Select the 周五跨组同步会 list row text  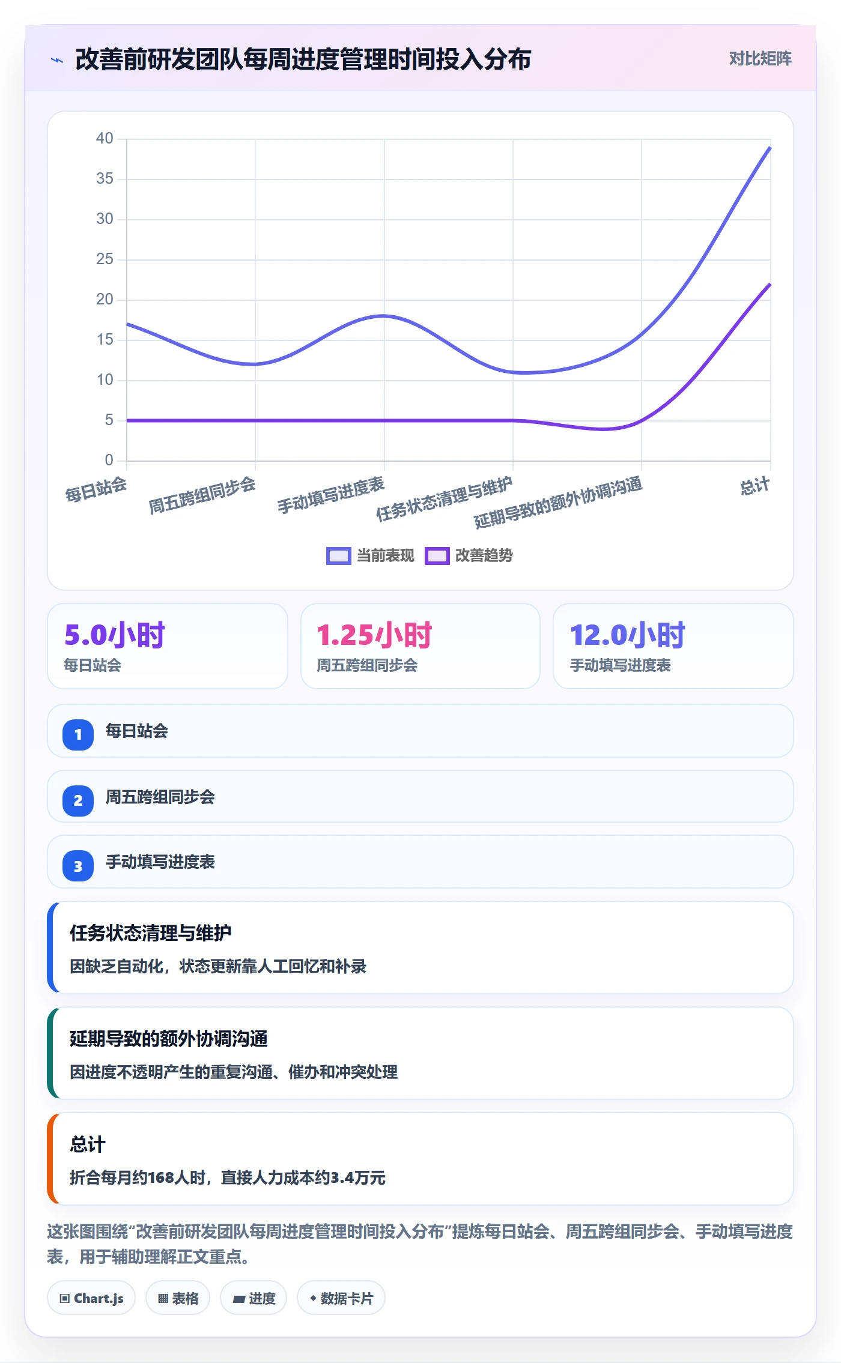160,797
